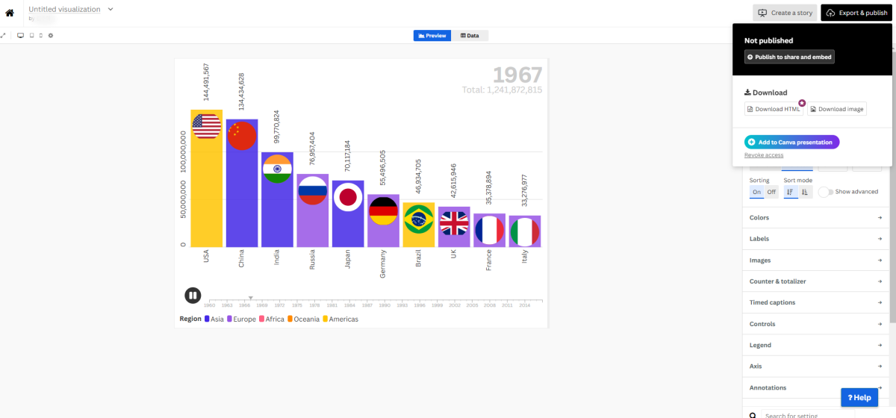Expand the Timed captions section
Image resolution: width=896 pixels, height=418 pixels.
pyautogui.click(x=816, y=302)
